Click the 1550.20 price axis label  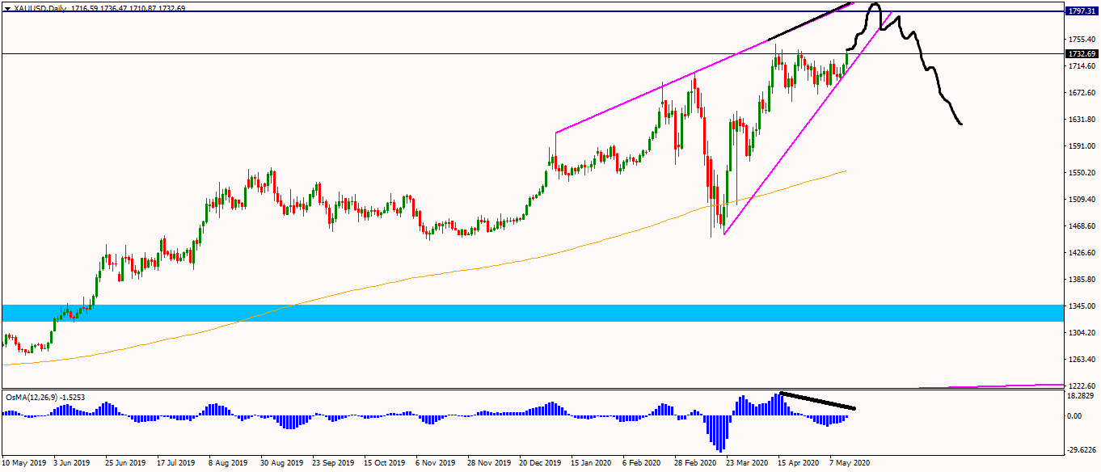tap(1082, 173)
